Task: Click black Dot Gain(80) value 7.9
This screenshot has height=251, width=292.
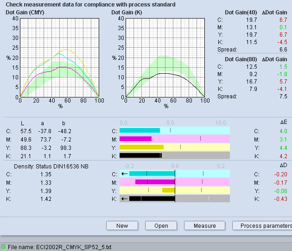Action: tap(253, 89)
